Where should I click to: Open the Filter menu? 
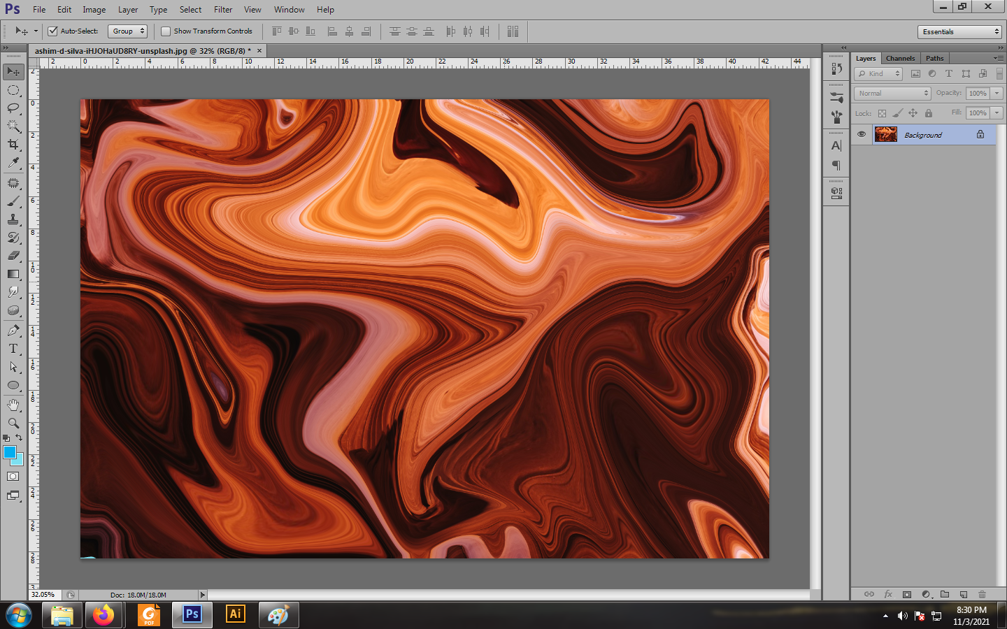coord(223,10)
